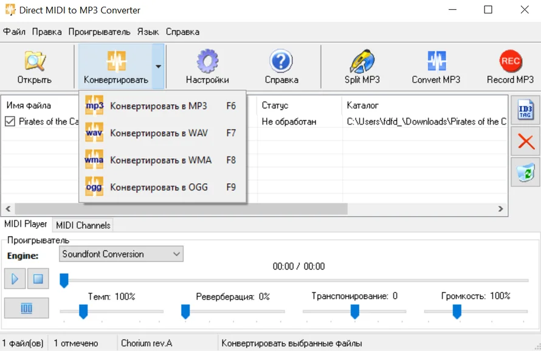Open the Файл menu
Viewport: 541px width, 351px height.
pyautogui.click(x=14, y=32)
